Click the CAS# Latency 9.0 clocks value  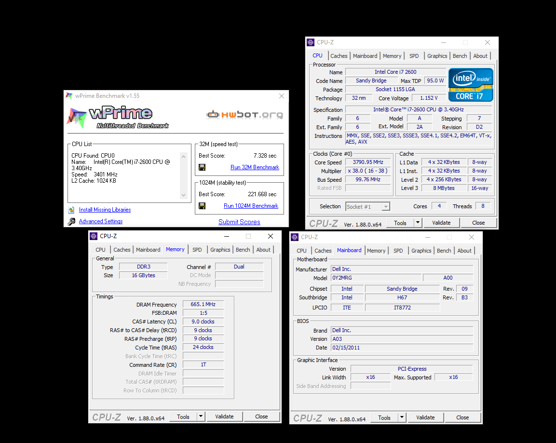click(203, 322)
